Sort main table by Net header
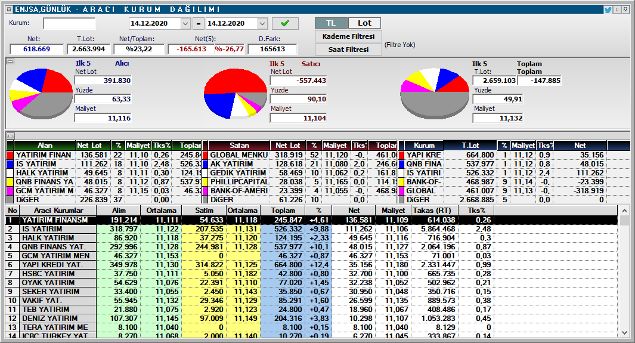The image size is (635, 343). click(354, 211)
